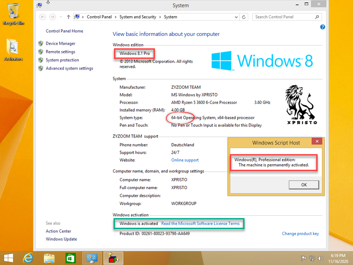The image size is (353, 265).
Task: Select 'Deutschland' phone number value
Action: pyautogui.click(x=182, y=145)
